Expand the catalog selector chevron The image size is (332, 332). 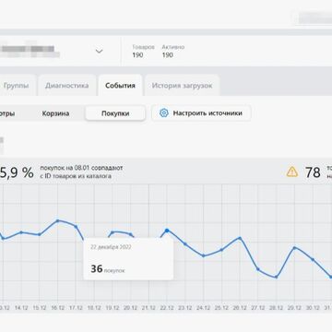tap(99, 51)
